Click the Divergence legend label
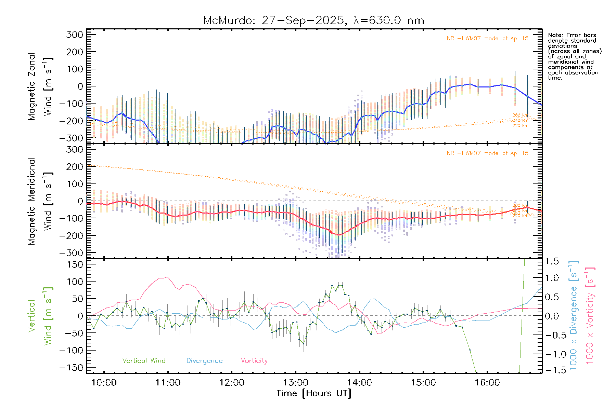616x410 pixels. pyautogui.click(x=204, y=360)
